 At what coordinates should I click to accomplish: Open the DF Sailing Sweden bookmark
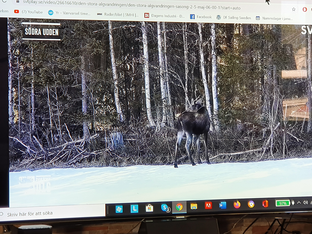point(233,17)
